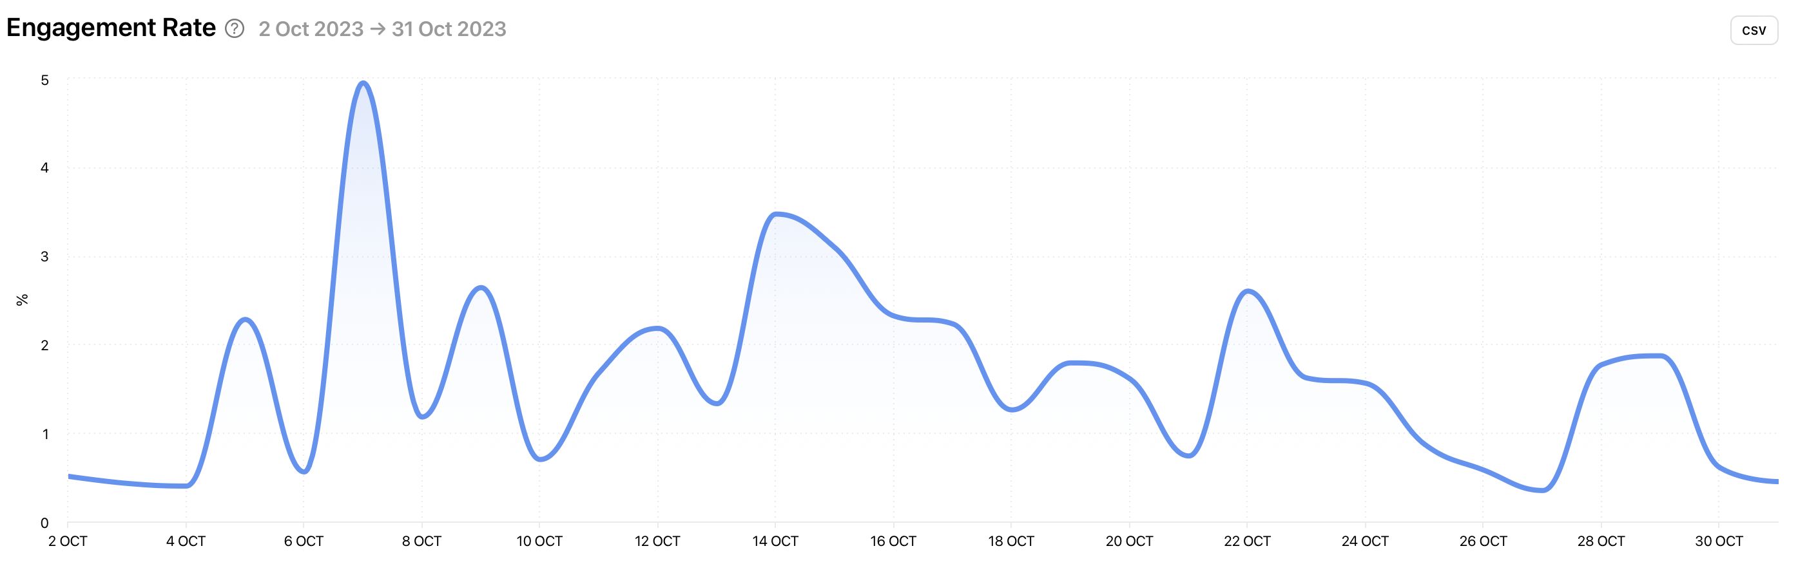Screen dimensions: 1798x573
Task: Click the % y-axis unit label
Action: coord(22,300)
